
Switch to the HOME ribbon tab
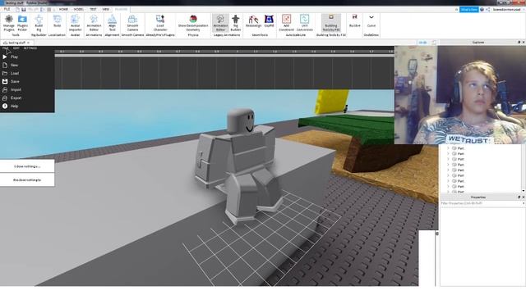[63, 9]
